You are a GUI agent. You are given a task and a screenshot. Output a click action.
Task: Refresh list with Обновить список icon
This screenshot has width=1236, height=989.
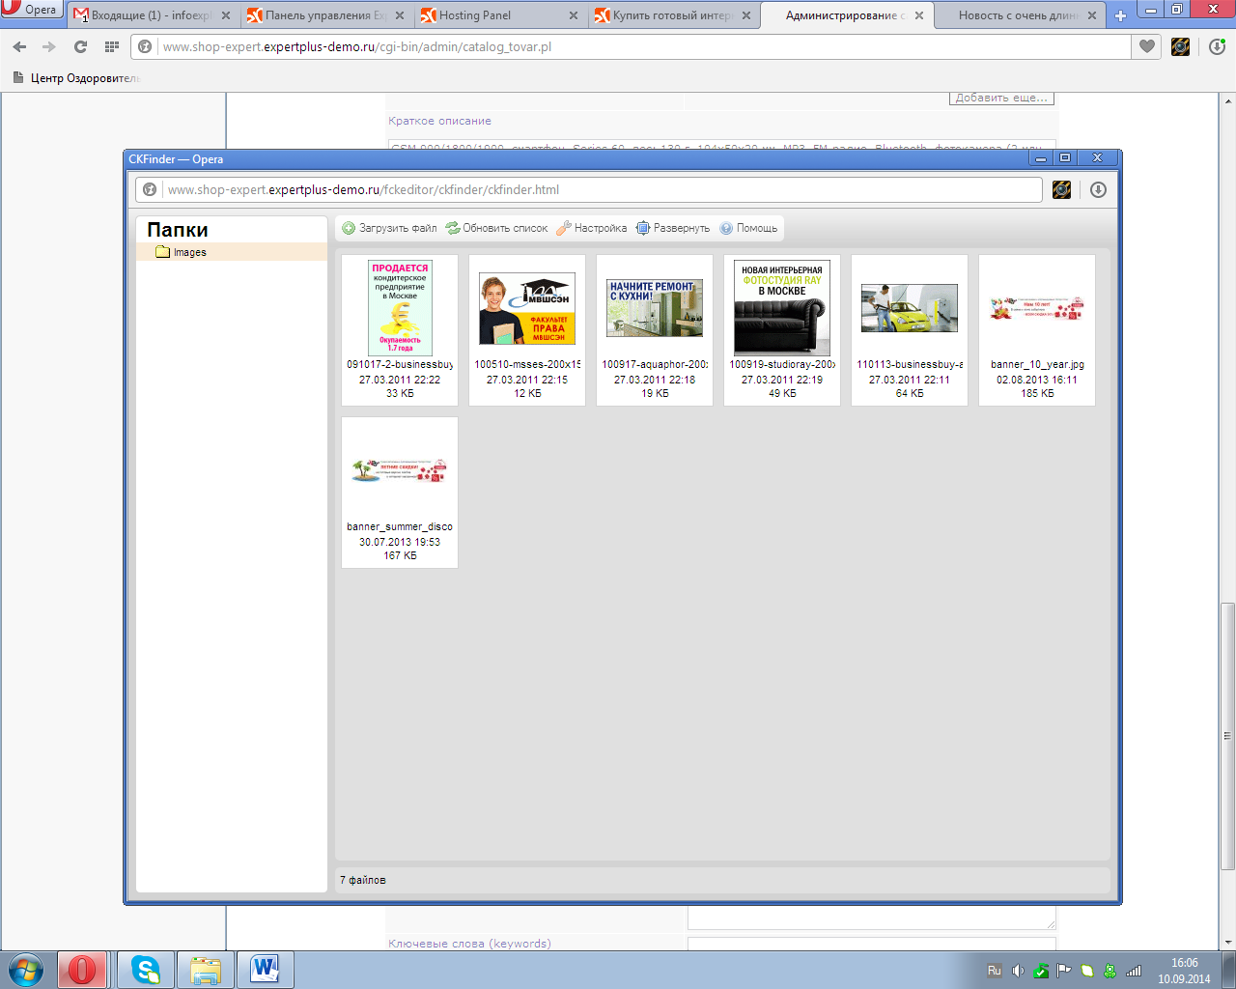[452, 229]
